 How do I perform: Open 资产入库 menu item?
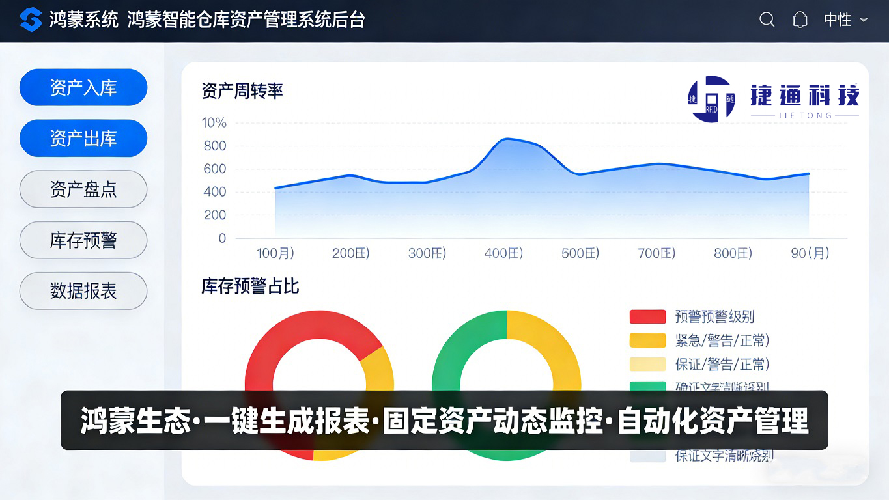[x=83, y=87]
